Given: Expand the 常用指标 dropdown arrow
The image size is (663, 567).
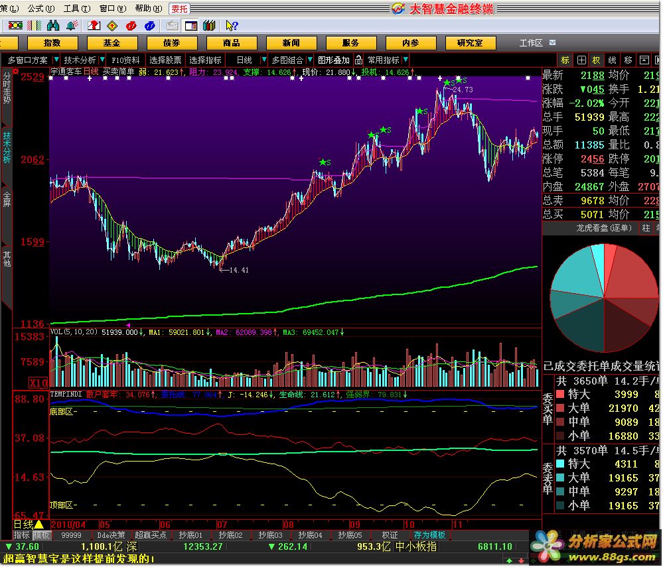Looking at the screenshot, I should point(406,60).
